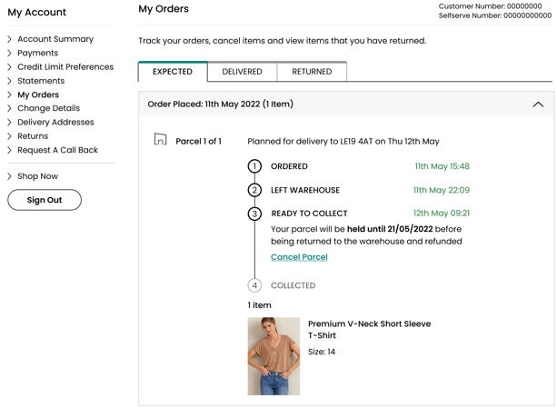Viewport: 557px width, 408px height.
Task: Click the parcel icon beside Parcel 1 of 1
Action: (160, 139)
